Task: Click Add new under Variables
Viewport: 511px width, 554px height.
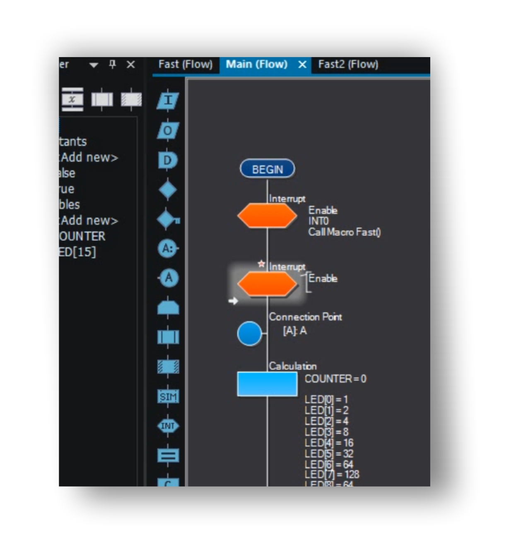Action: coord(89,221)
